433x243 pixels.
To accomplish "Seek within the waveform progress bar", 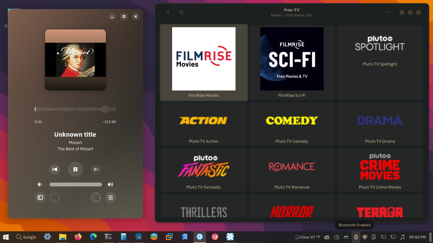I will (x=75, y=109).
